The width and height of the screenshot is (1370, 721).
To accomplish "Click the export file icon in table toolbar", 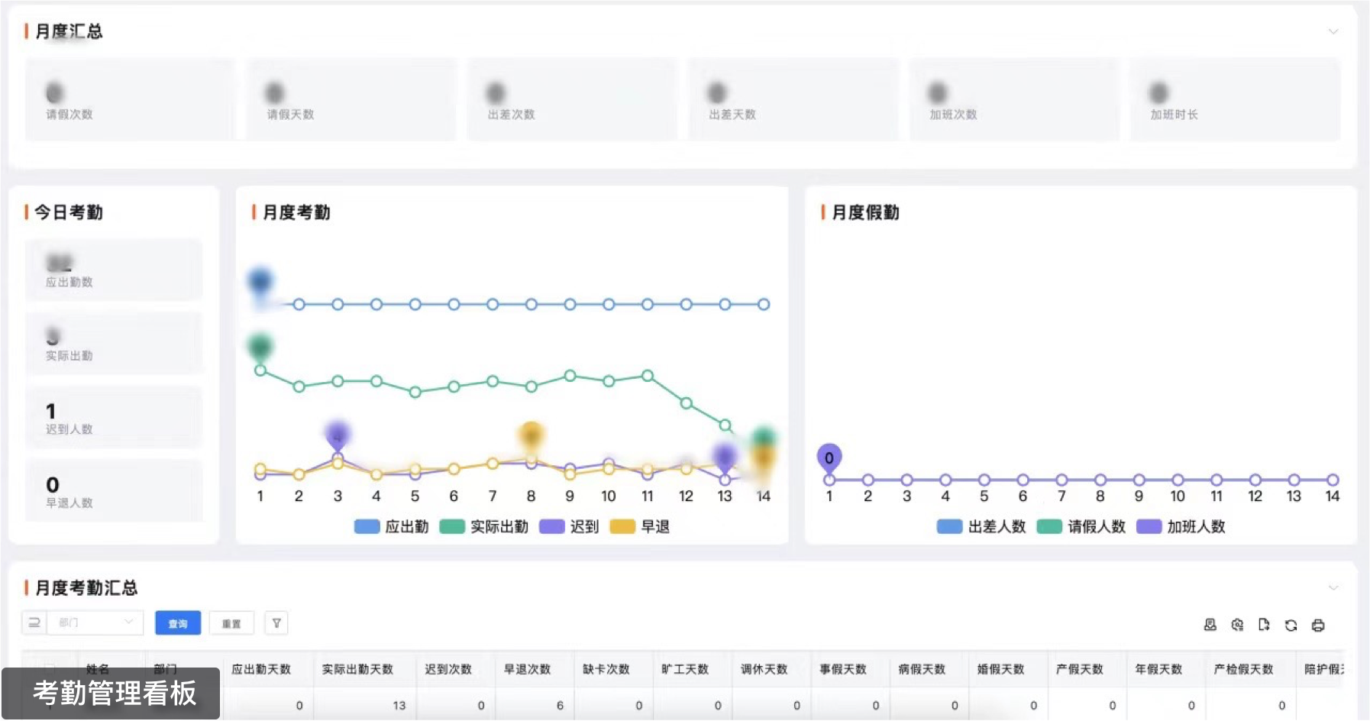I will 1264,625.
